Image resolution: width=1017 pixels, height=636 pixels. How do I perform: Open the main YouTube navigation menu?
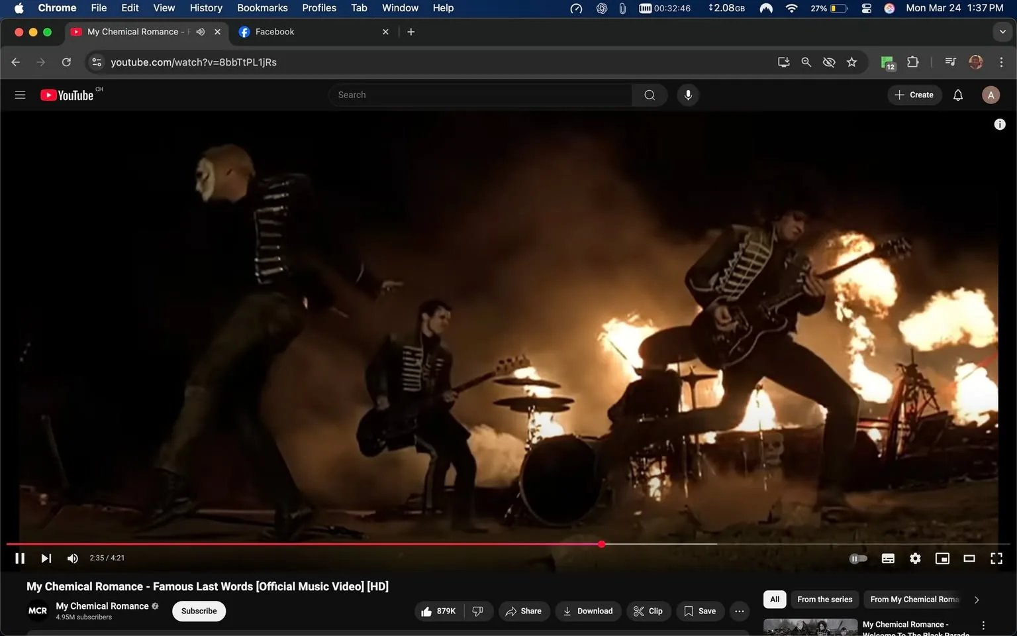pyautogui.click(x=20, y=95)
